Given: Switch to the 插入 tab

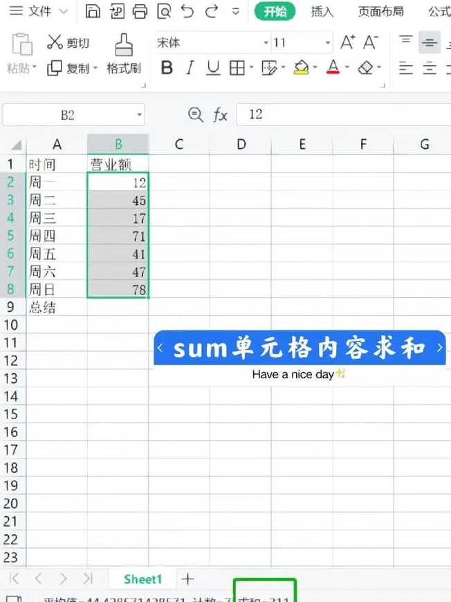Looking at the screenshot, I should pos(322,12).
